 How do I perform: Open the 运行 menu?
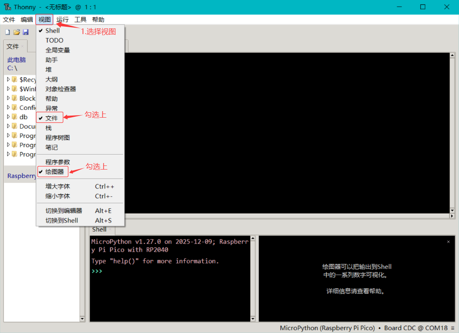click(62, 19)
